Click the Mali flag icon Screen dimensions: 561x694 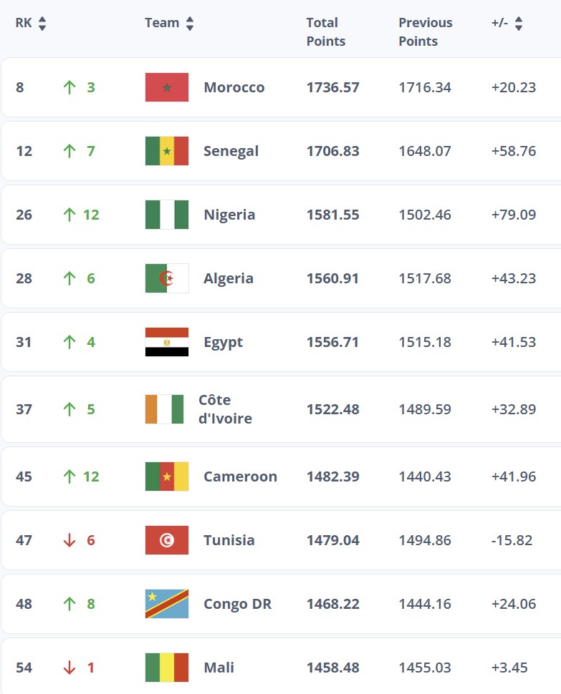167,668
